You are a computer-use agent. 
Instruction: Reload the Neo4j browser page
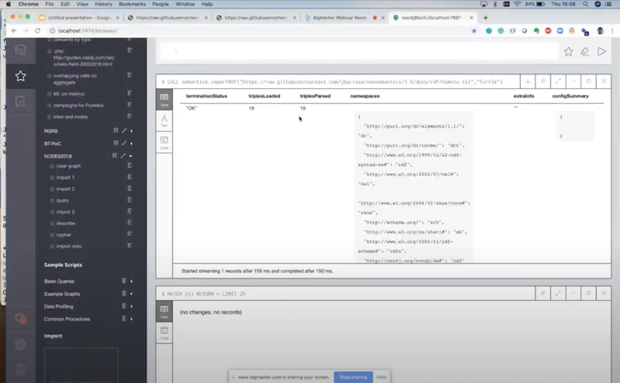pyautogui.click(x=37, y=31)
